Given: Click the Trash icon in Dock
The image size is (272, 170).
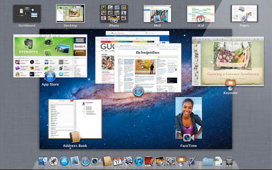Looking at the screenshot, I should (229, 161).
